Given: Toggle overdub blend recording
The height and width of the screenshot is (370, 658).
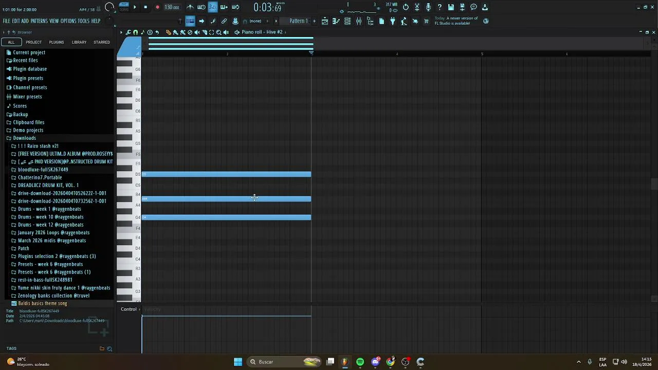Looking at the screenshot, I should [x=224, y=7].
